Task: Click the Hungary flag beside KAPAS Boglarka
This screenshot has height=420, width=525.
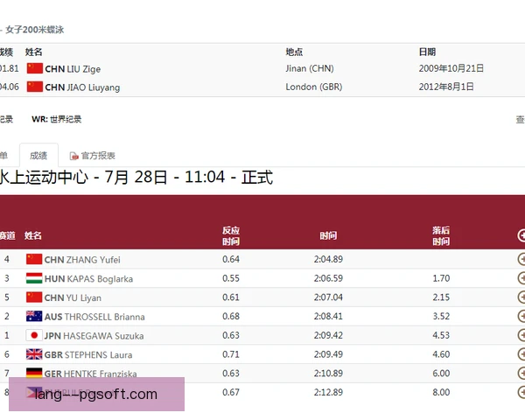Action: click(34, 278)
